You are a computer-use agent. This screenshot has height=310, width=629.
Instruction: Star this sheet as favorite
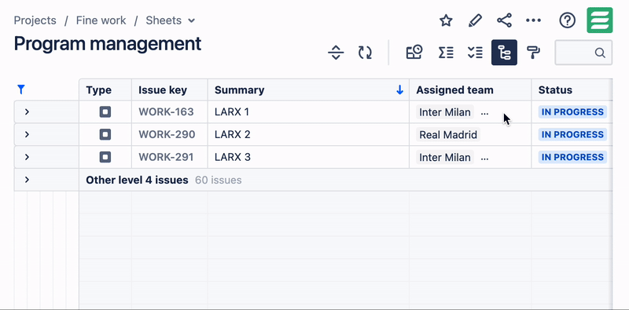pos(446,20)
